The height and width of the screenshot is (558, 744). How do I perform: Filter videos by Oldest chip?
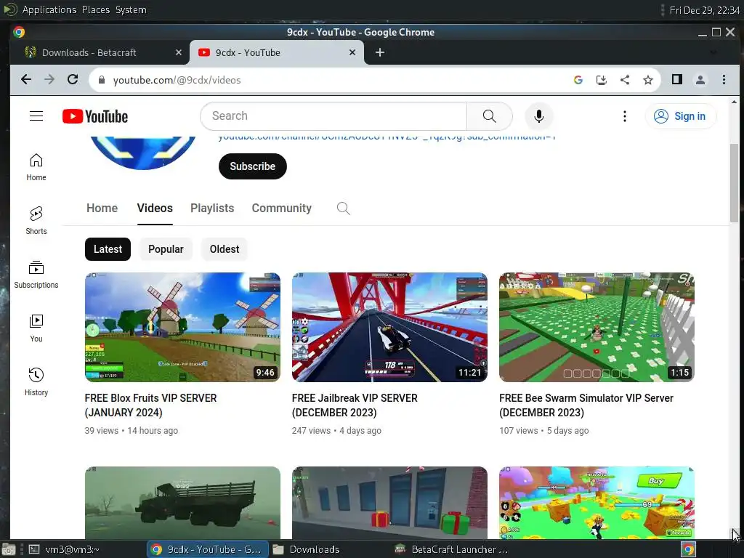point(225,249)
